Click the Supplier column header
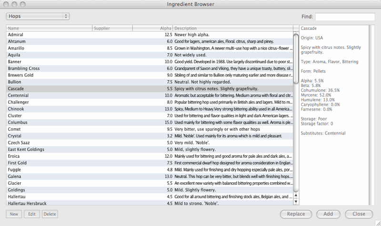Image resolution: width=381 pixels, height=226 pixels. [x=112, y=28]
